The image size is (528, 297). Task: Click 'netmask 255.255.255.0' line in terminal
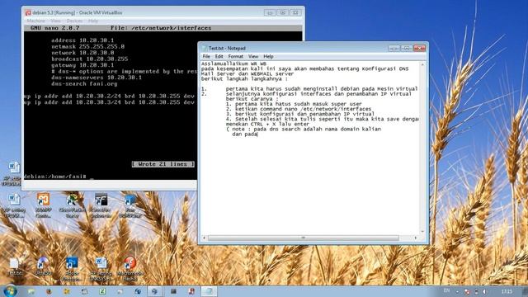pyautogui.click(x=88, y=46)
